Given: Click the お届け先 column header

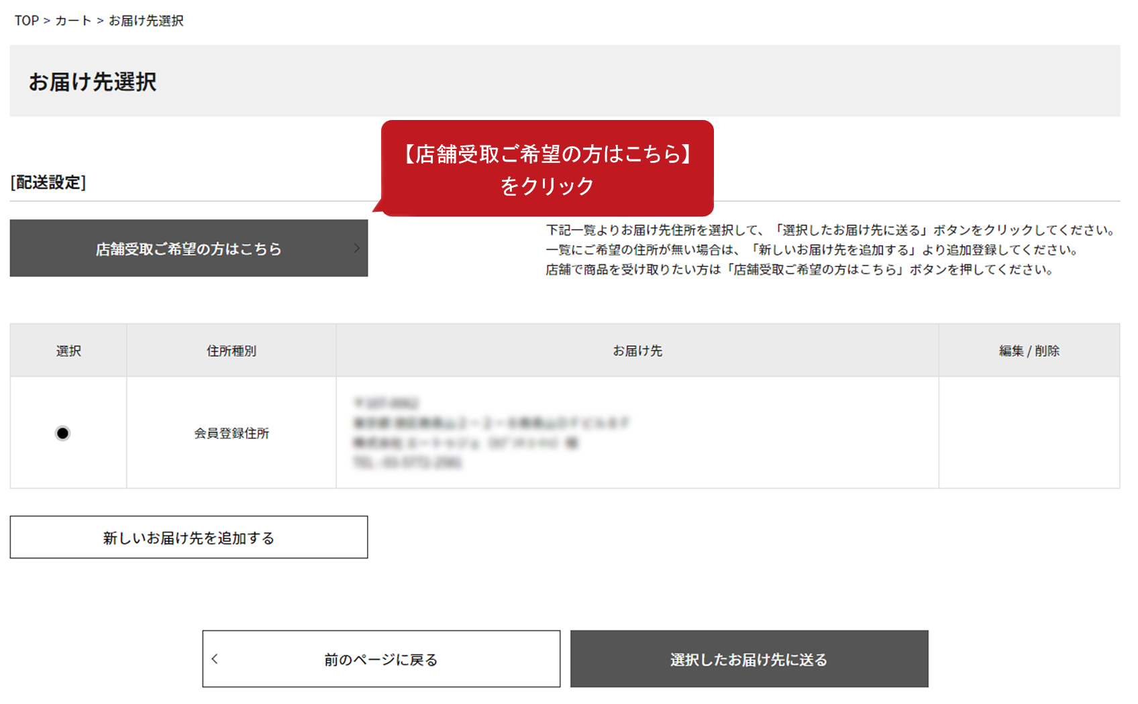Looking at the screenshot, I should tap(637, 351).
